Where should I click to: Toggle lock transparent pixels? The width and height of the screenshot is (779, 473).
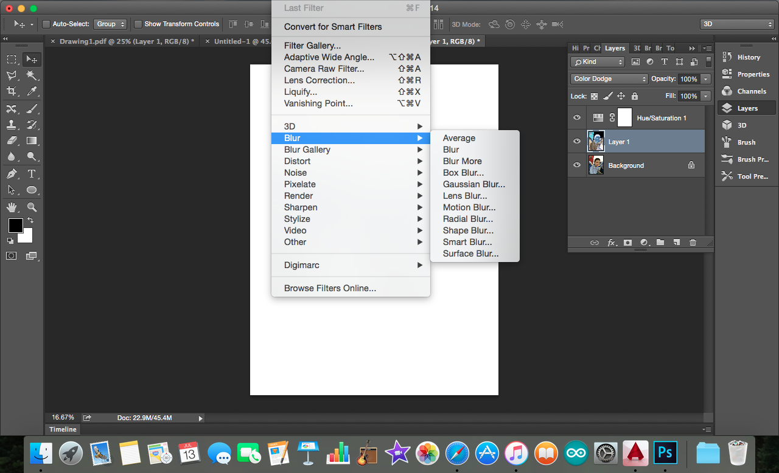(x=595, y=96)
